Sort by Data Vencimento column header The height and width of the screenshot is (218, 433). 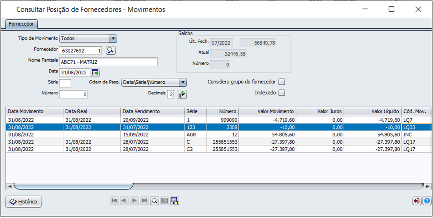click(x=153, y=111)
